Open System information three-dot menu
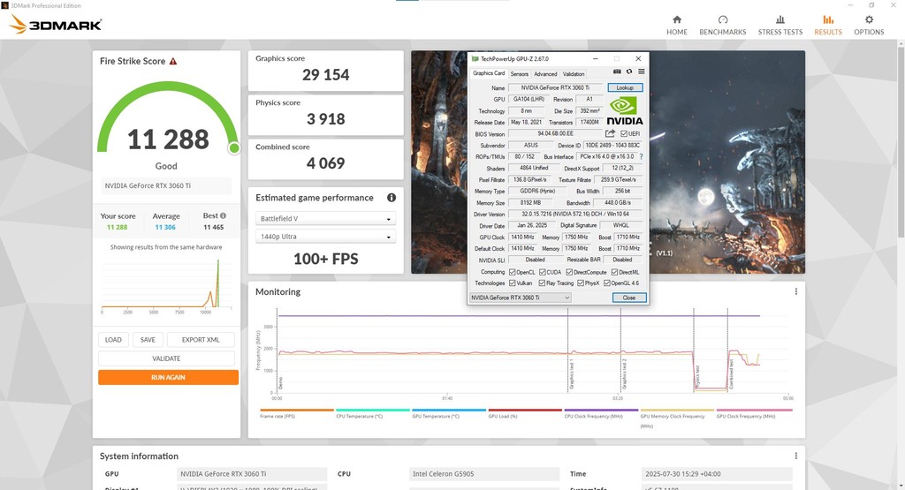905x490 pixels. (x=796, y=456)
